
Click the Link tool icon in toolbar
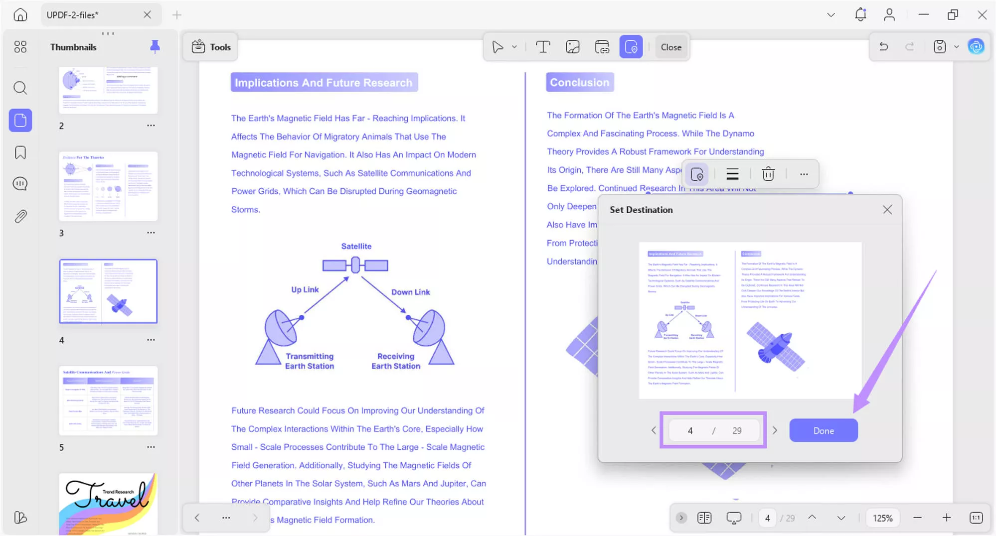[x=602, y=47]
